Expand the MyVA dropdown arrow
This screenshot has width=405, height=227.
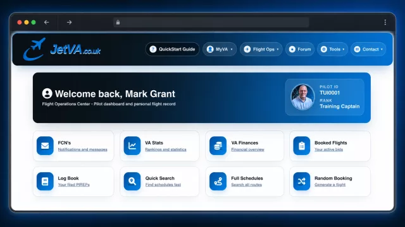tap(232, 49)
